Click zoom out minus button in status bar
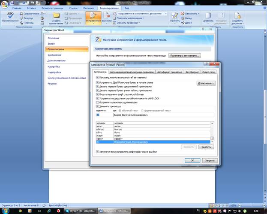Screen dimensions: 267x214 tap(240, 205)
